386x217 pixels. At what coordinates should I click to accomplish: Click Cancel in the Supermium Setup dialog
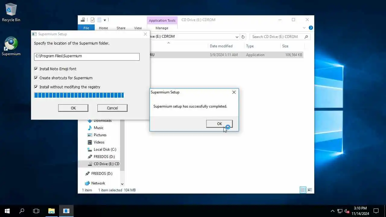coord(112,108)
